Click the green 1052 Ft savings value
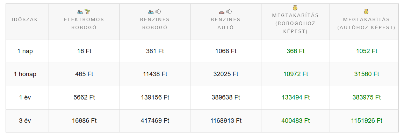This screenshot has width=404, height=136. (367, 51)
